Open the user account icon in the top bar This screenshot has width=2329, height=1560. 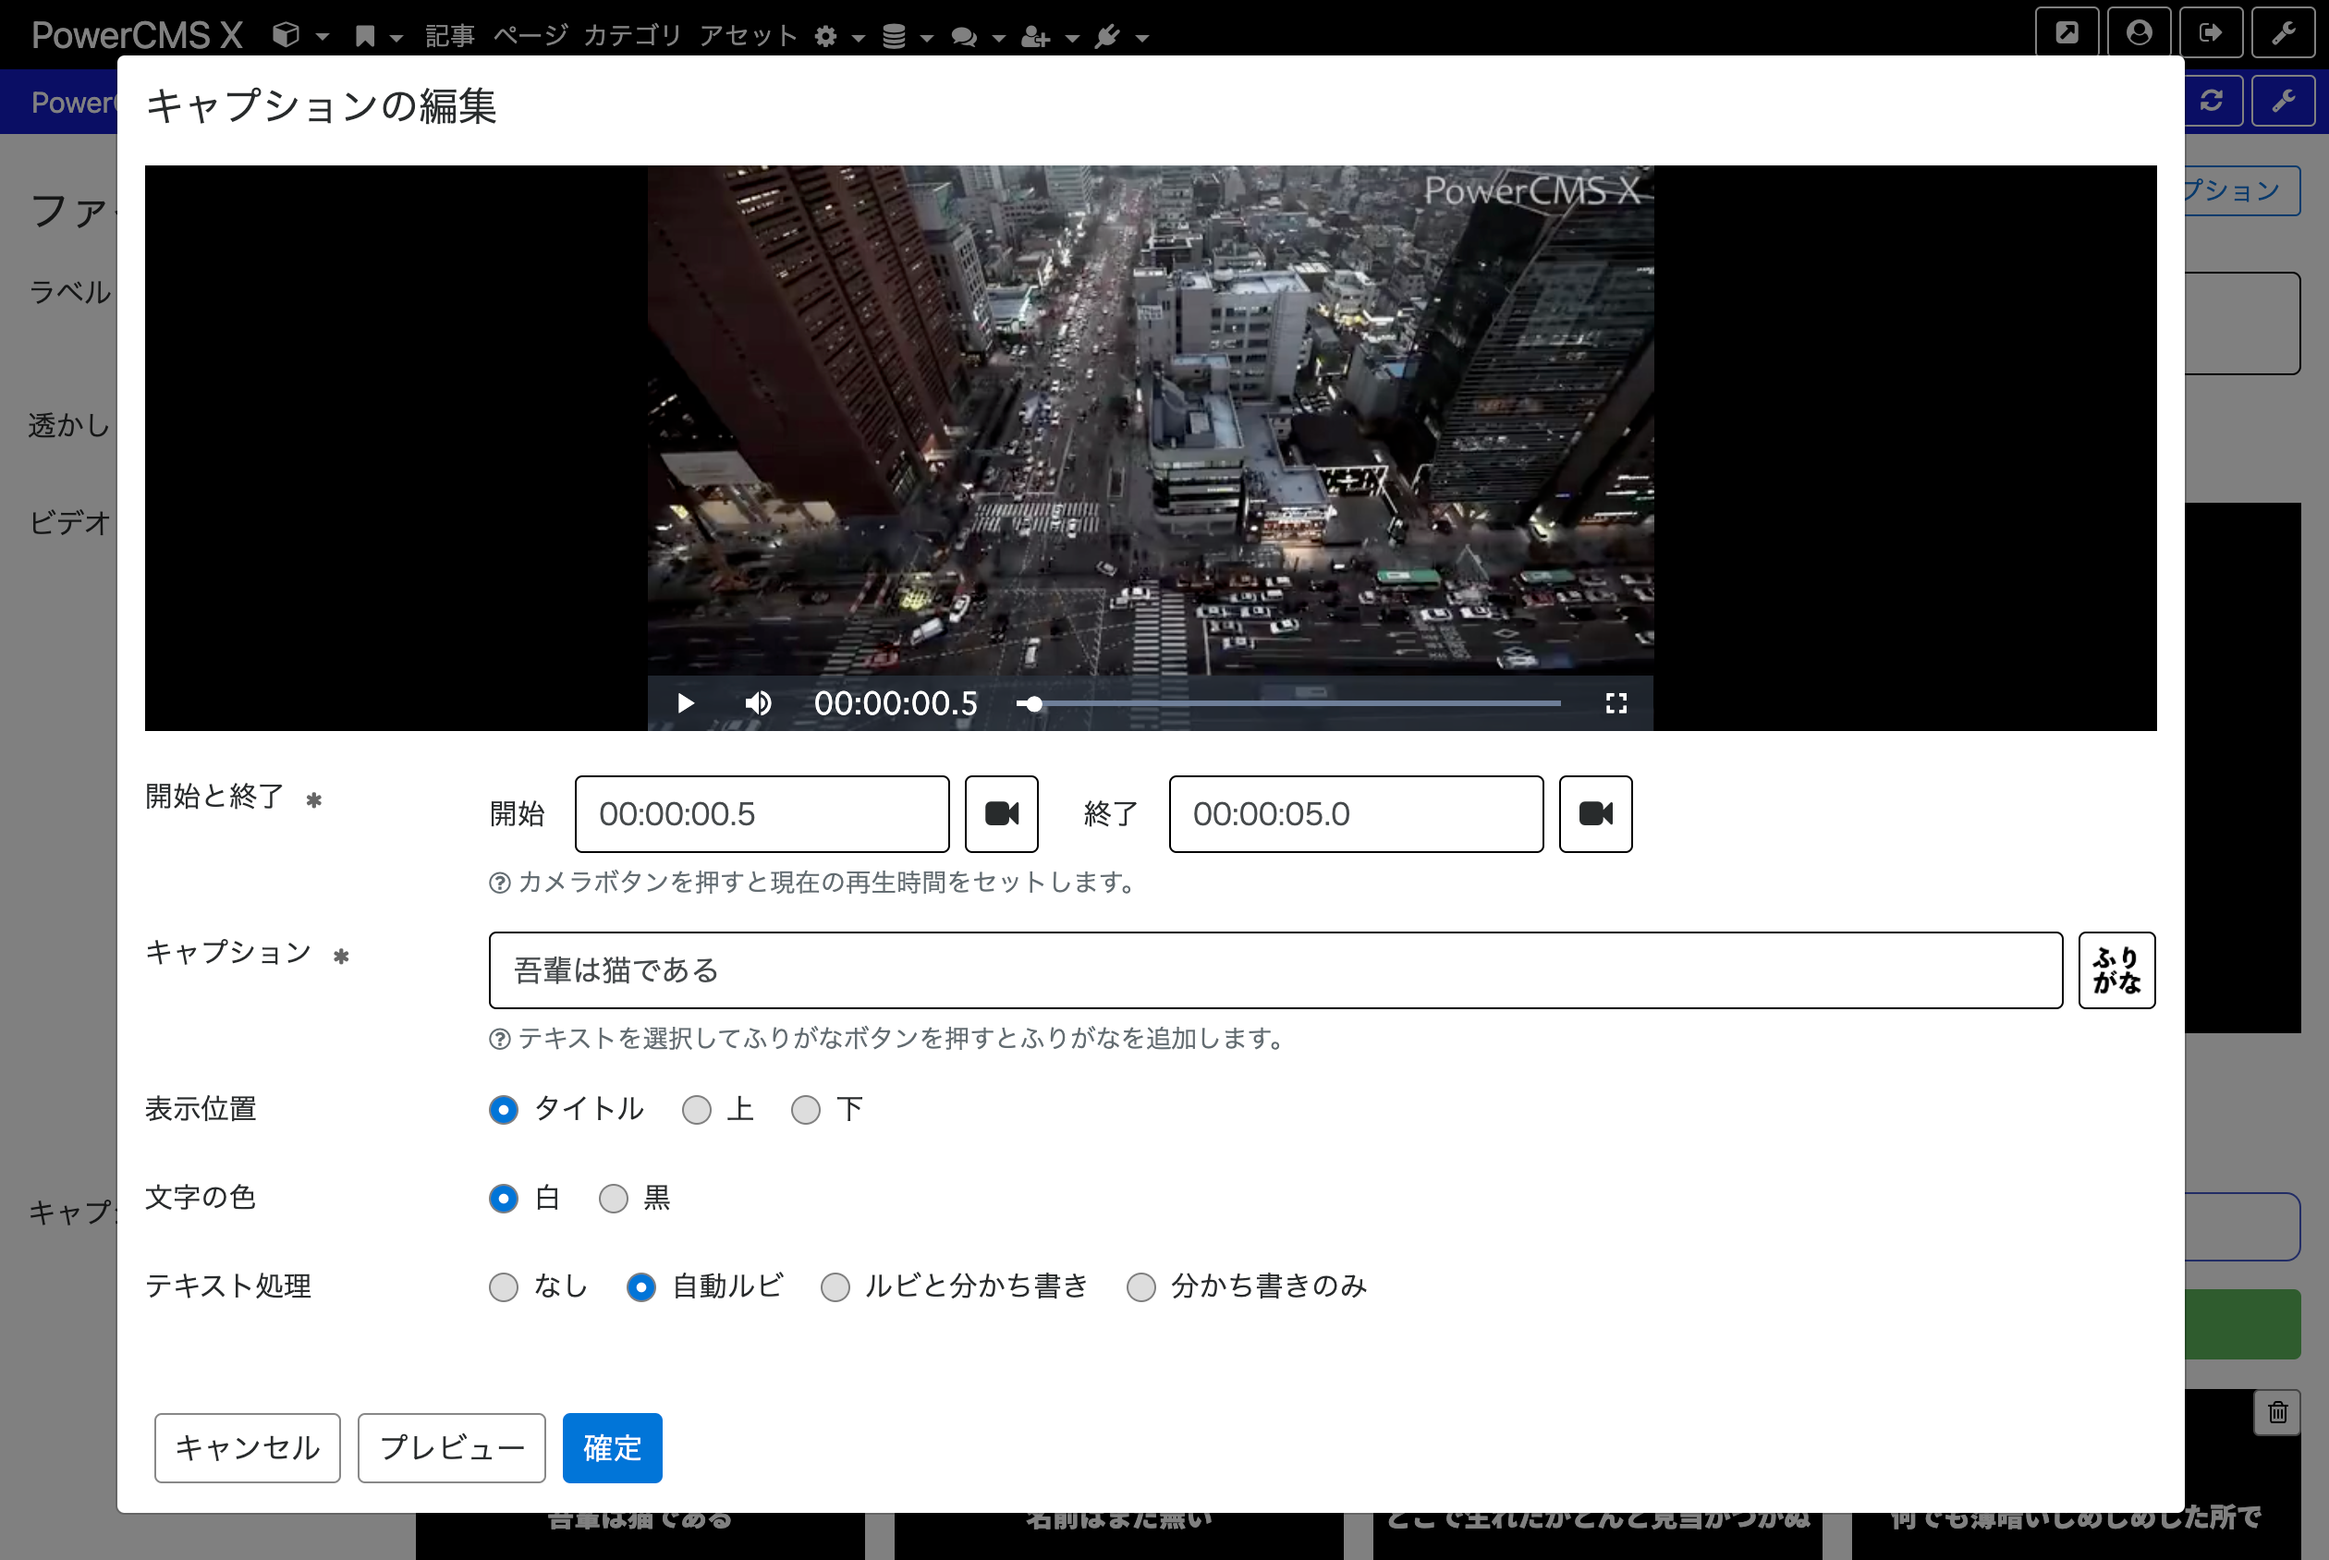click(2139, 33)
